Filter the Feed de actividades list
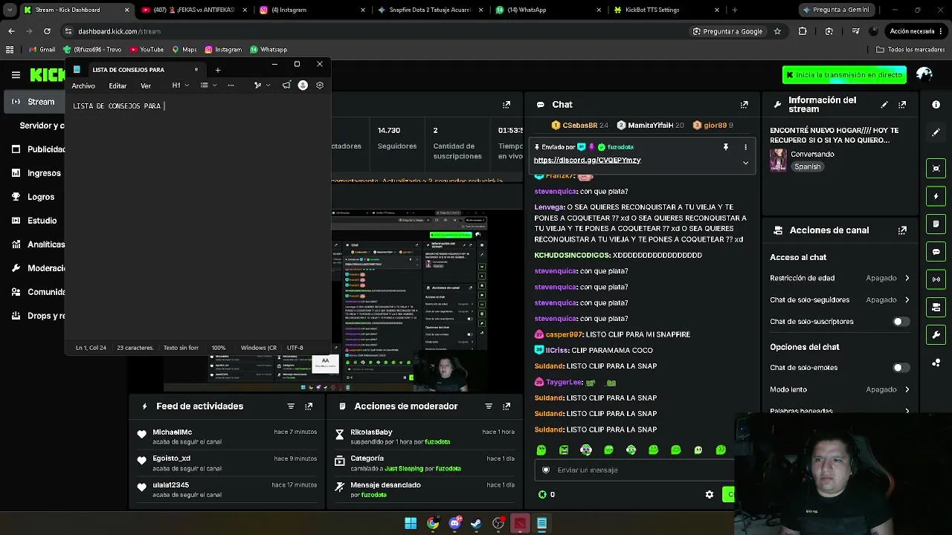The height and width of the screenshot is (535, 952). tap(291, 406)
